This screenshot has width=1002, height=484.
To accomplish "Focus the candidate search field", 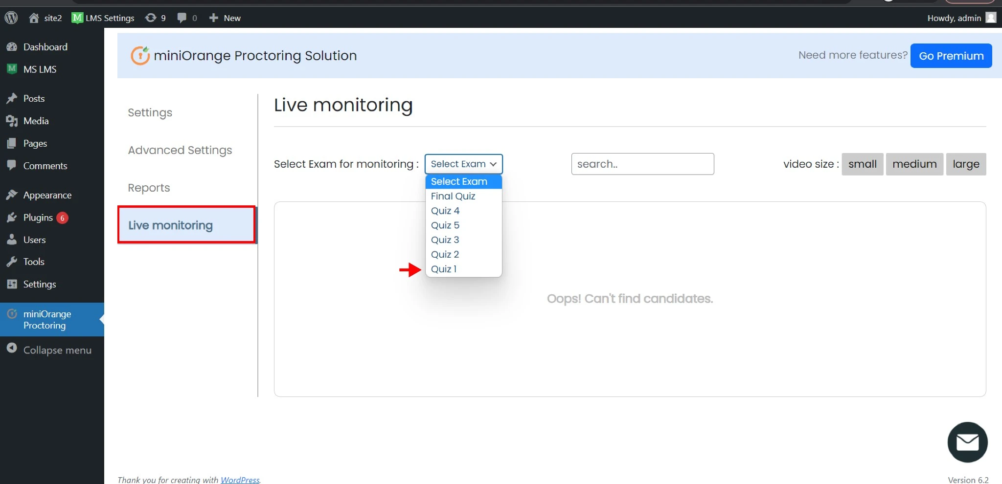I will point(642,164).
